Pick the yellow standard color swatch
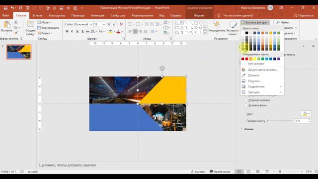The height and width of the screenshot is (179, 318). click(x=255, y=59)
